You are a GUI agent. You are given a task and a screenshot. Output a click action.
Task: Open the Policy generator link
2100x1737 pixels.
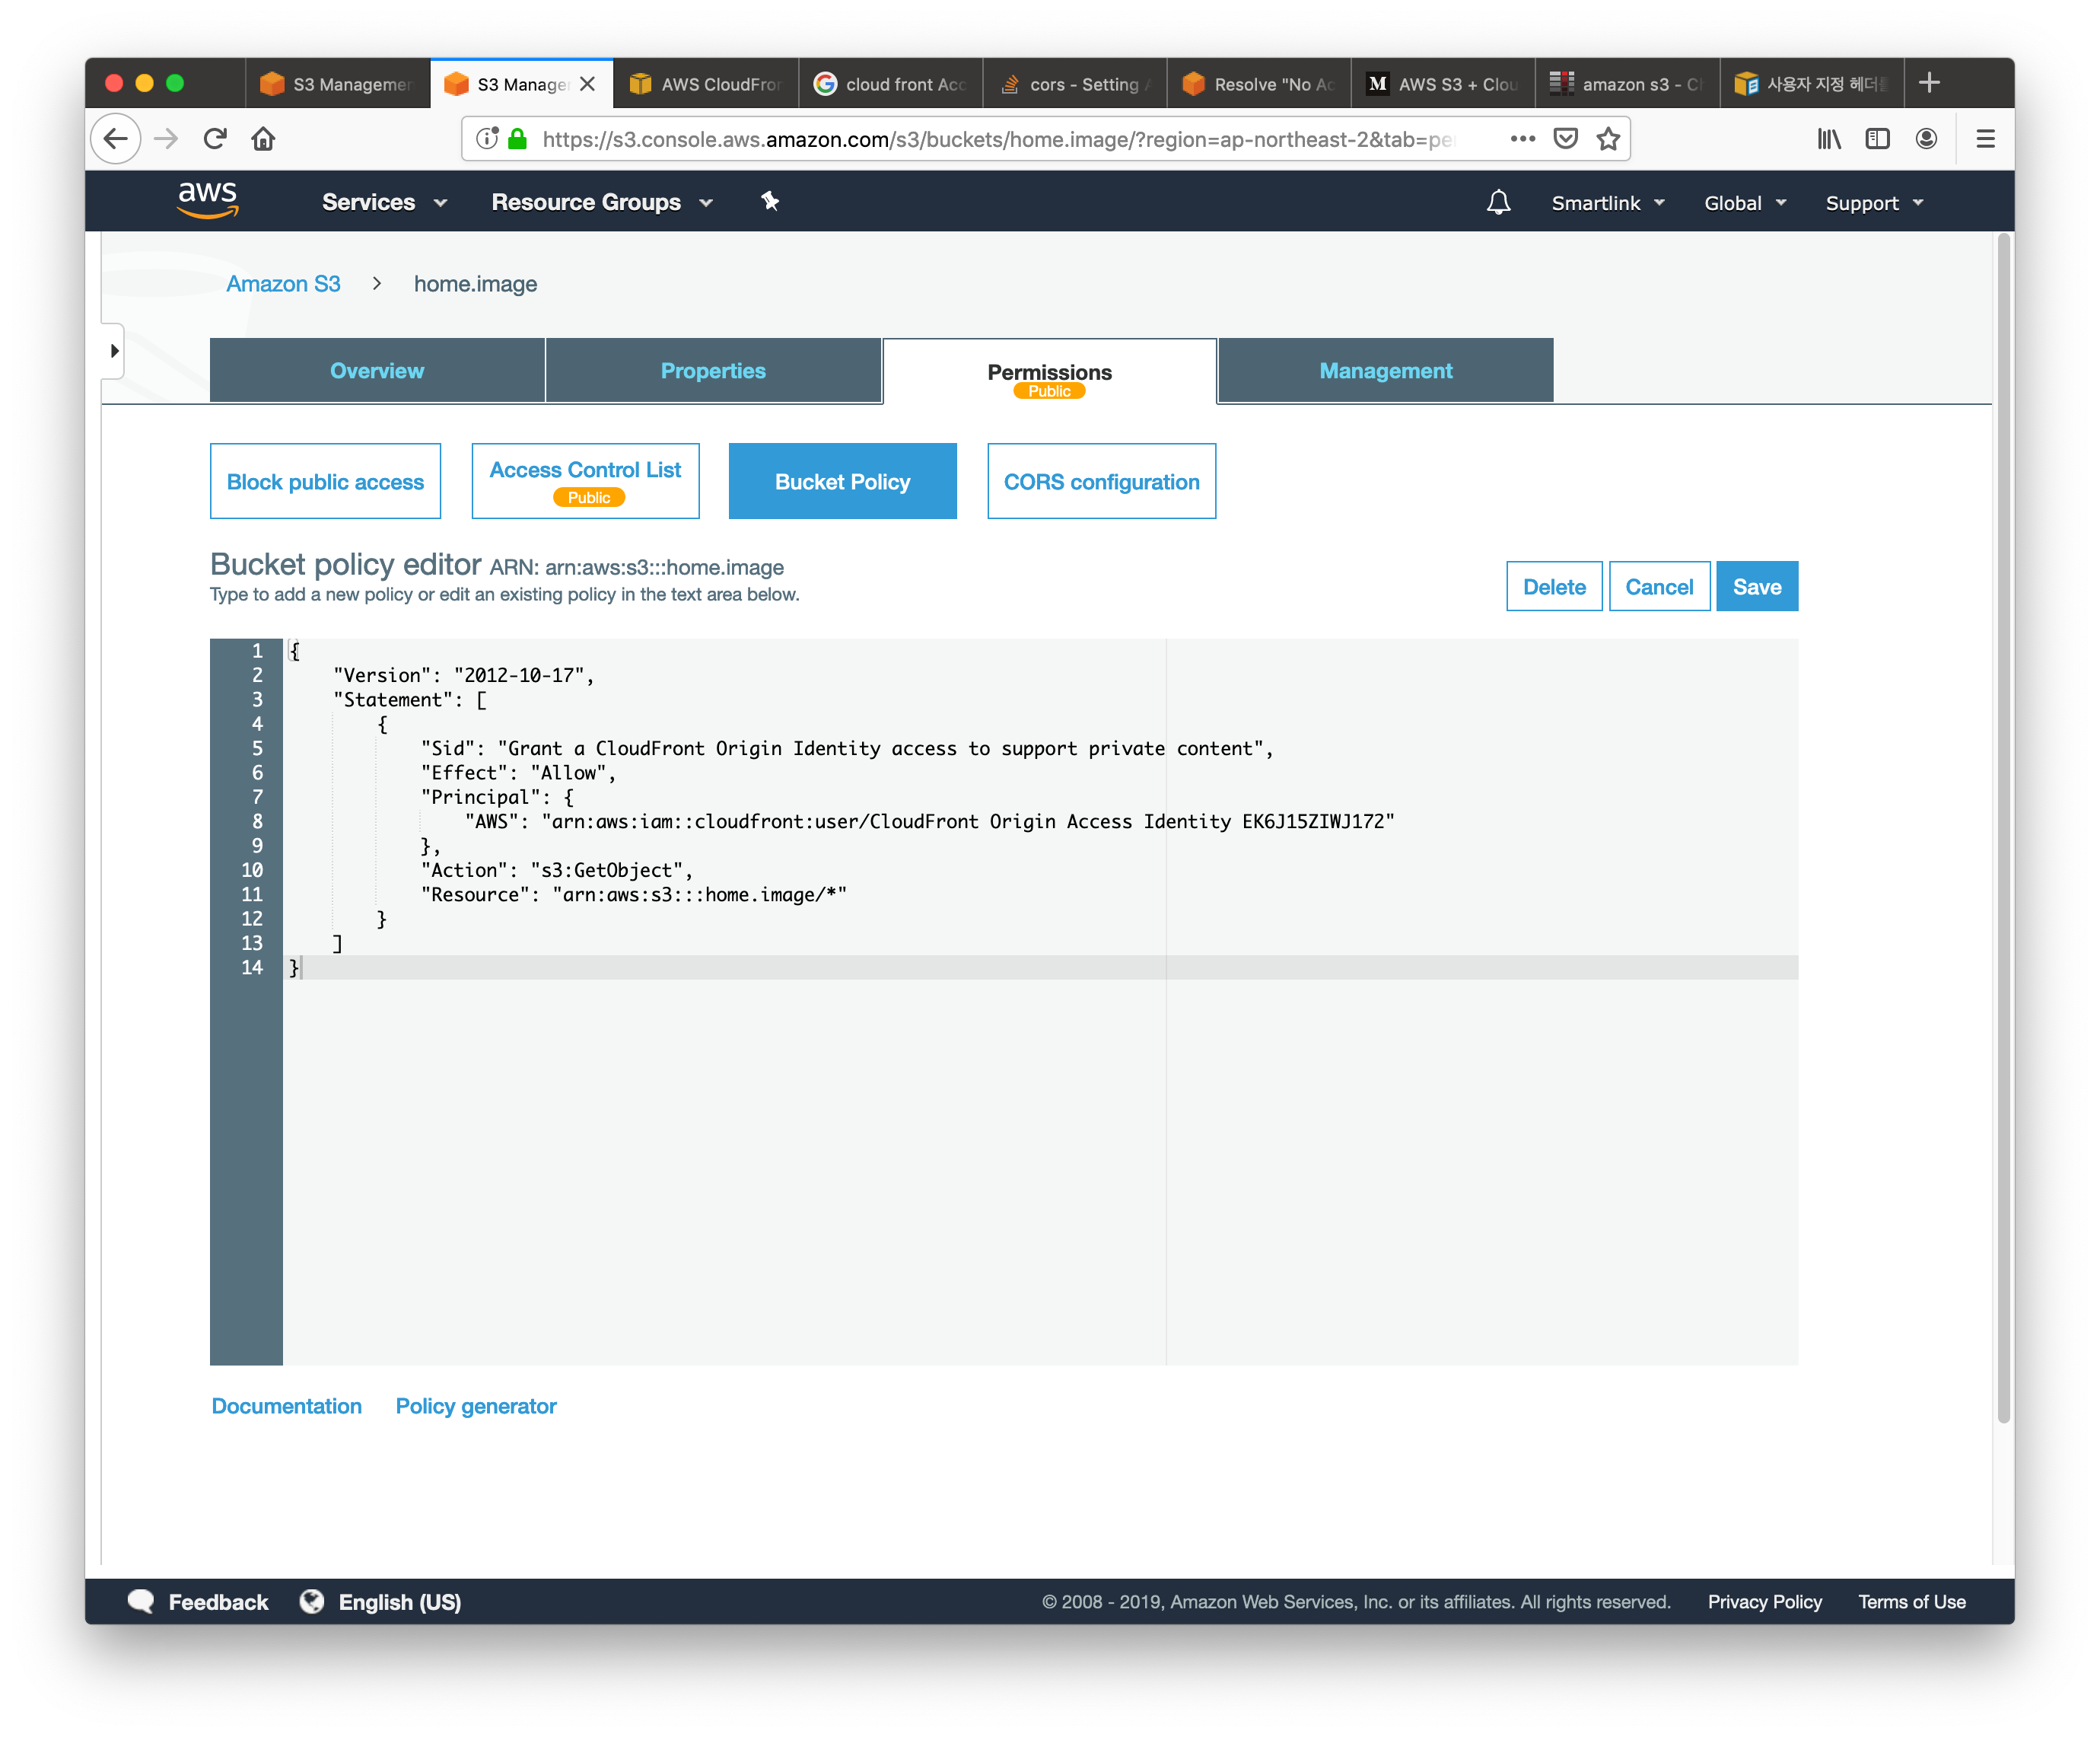(476, 1406)
